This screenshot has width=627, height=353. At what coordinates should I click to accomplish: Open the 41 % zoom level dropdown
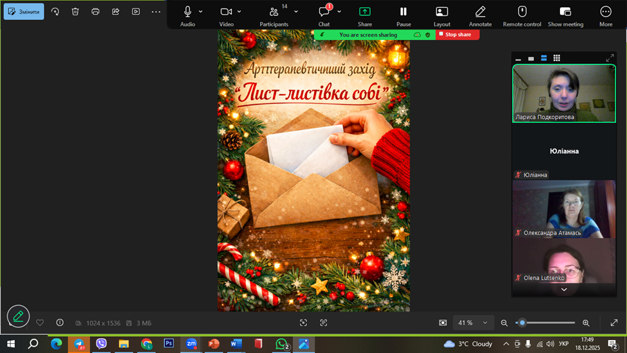coord(473,323)
